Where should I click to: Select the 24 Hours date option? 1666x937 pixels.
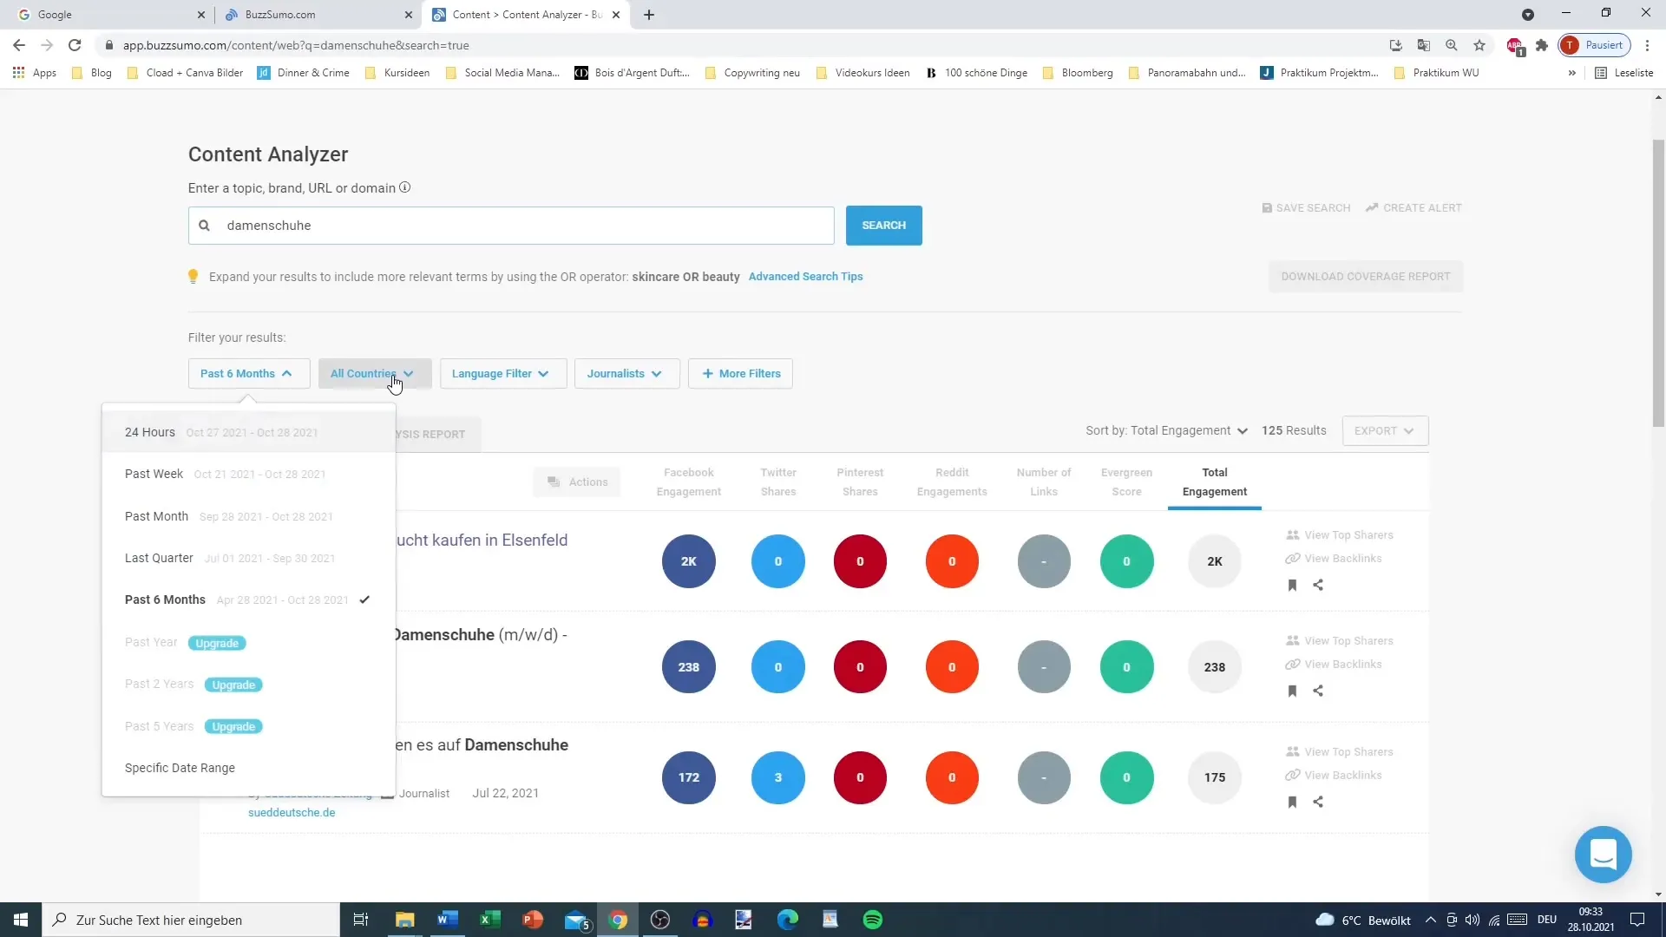[248, 432]
